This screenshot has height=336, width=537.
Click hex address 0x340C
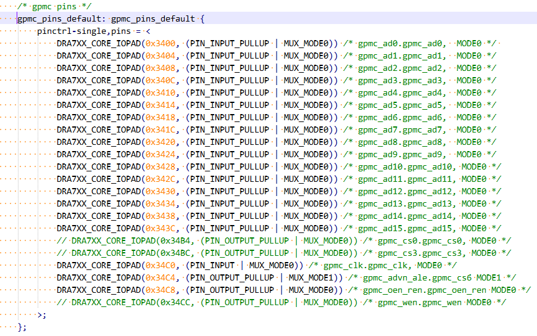pos(162,81)
